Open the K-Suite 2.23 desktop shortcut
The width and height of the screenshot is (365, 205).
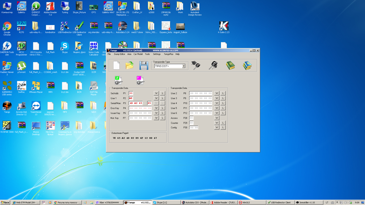pyautogui.click(x=224, y=27)
